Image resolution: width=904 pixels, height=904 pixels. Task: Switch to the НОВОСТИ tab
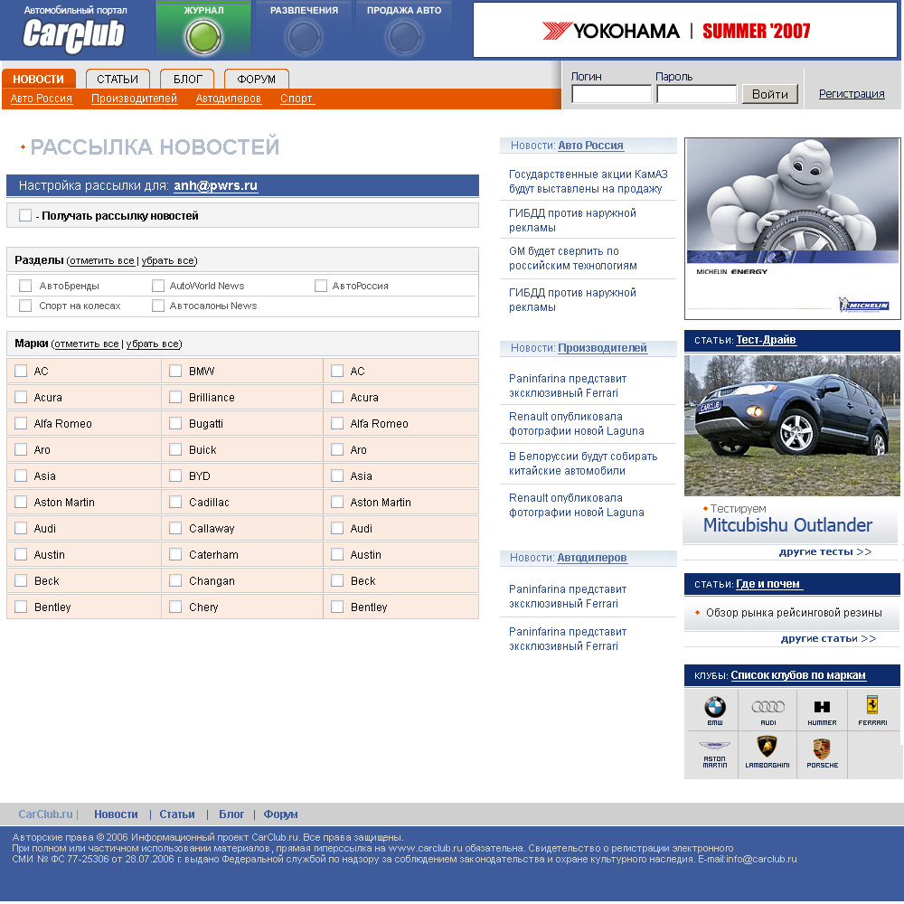click(x=39, y=79)
